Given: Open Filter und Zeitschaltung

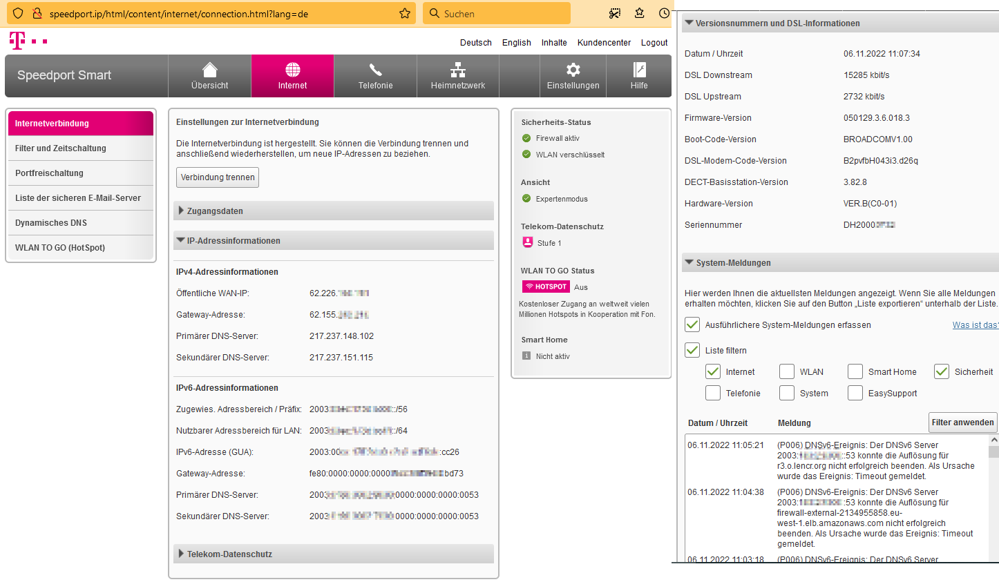Looking at the screenshot, I should (81, 148).
